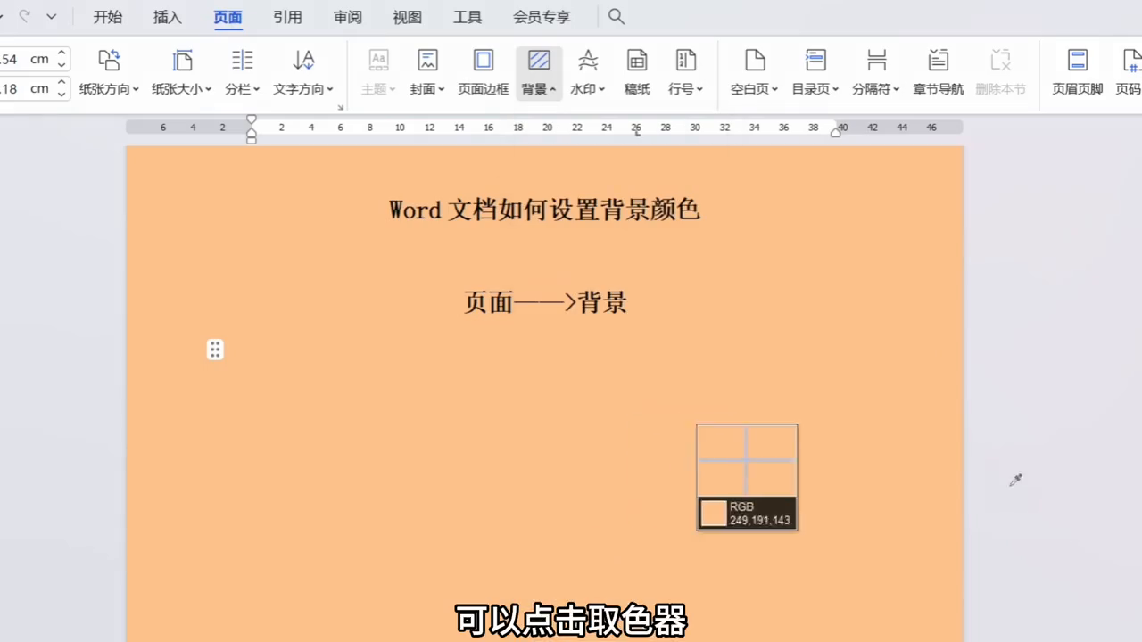
Task: Open the page setup dialog launcher
Action: [x=340, y=108]
